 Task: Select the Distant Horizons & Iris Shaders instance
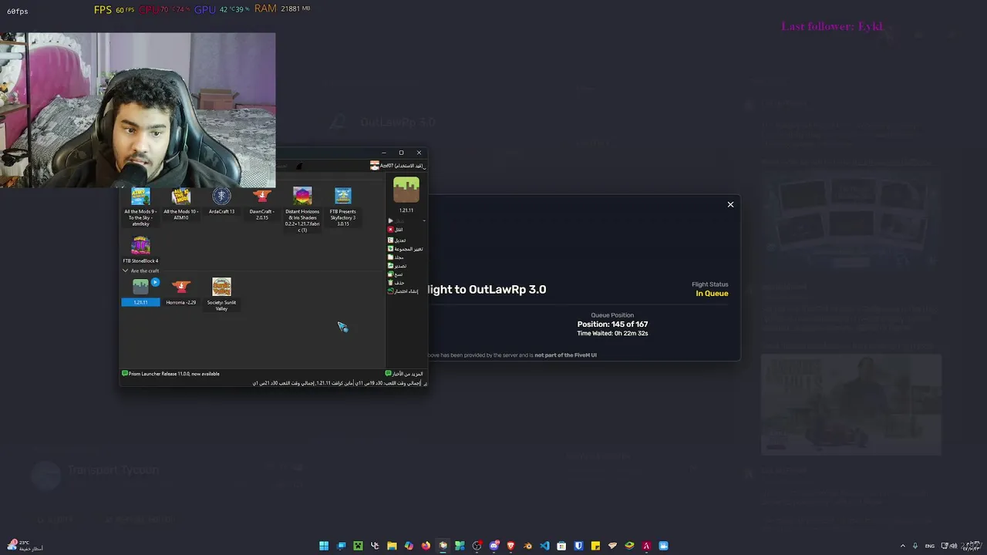pos(302,210)
